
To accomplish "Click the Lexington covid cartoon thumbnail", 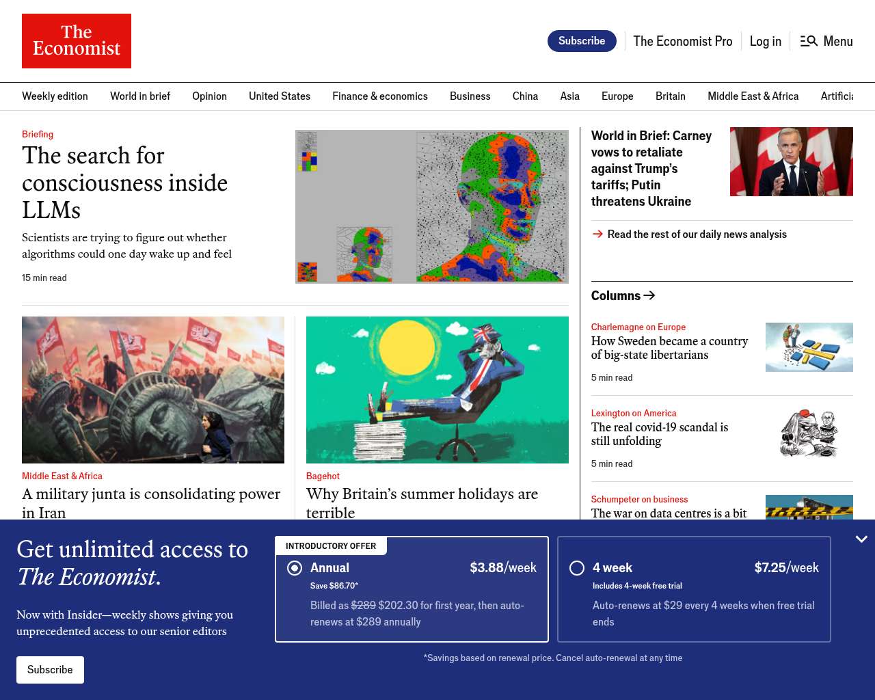I will (809, 433).
